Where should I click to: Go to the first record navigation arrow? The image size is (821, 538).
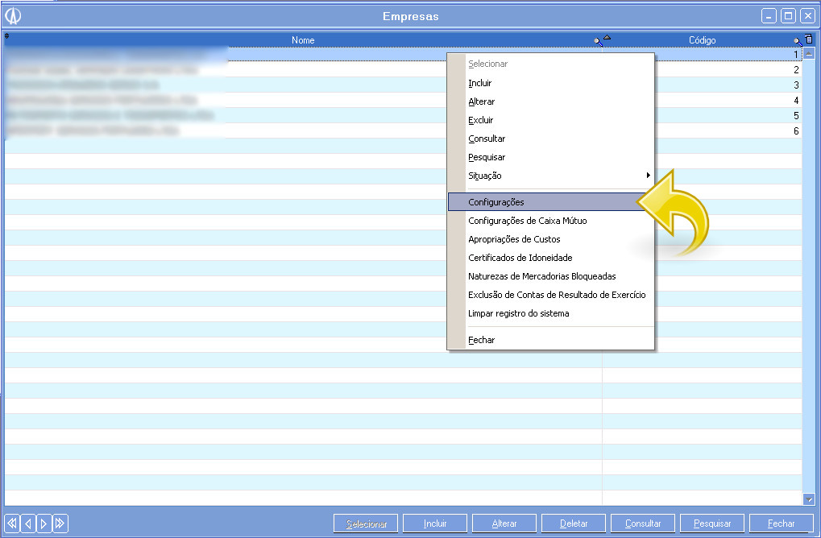pos(12,524)
